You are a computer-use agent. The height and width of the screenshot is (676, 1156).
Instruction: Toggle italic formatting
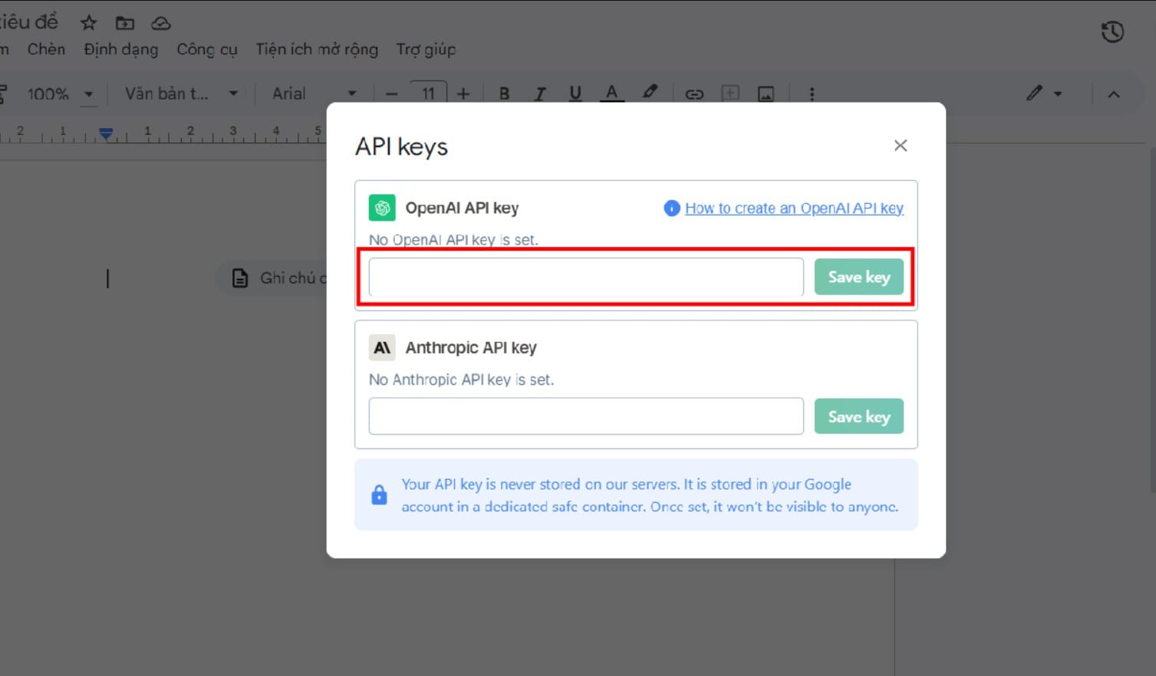(x=540, y=94)
